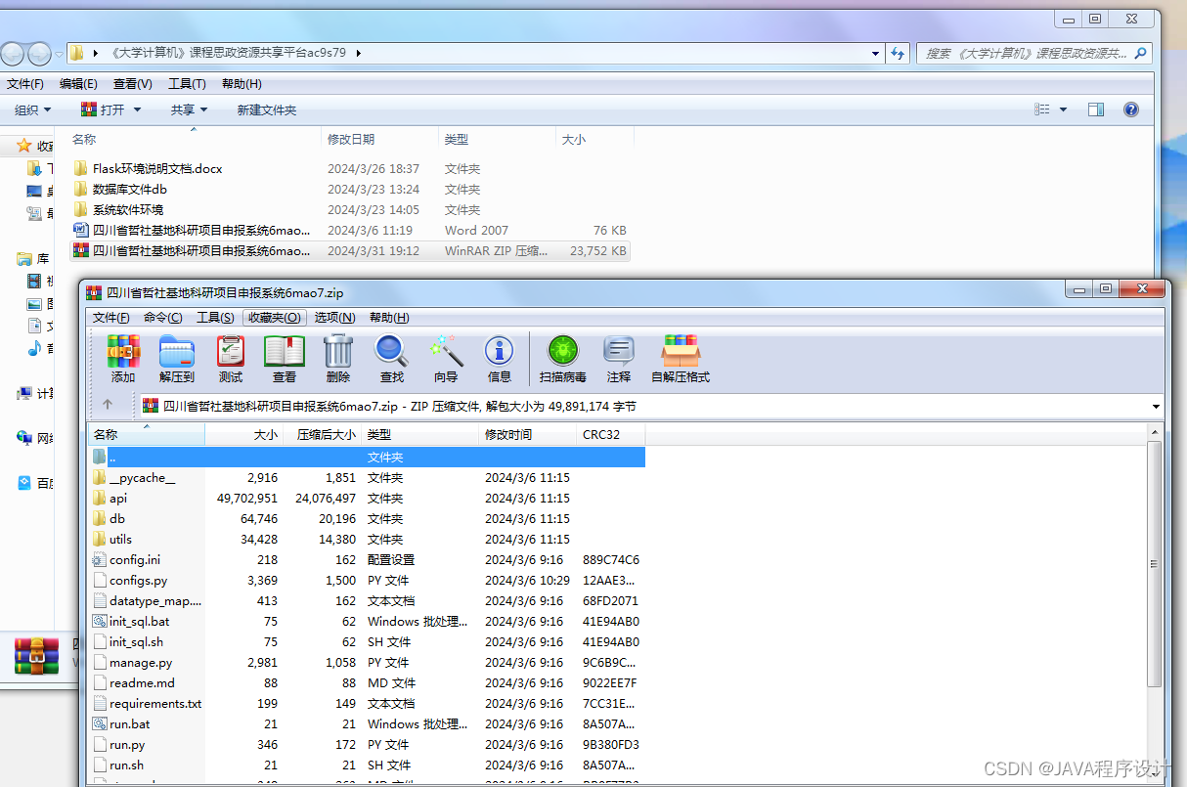Click the Comment (注释) icon
1187x787 pixels.
[619, 359]
